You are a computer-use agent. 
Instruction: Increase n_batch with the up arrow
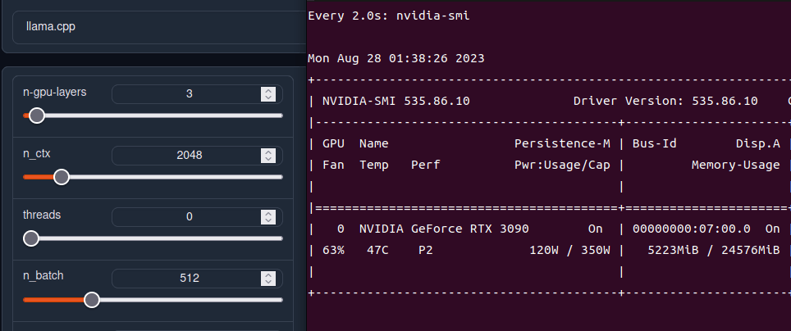click(268, 275)
